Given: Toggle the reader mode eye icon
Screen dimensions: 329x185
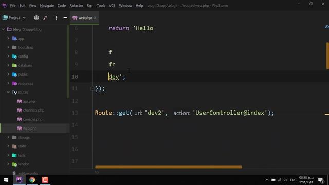Looking at the screenshot, I should coord(327,27).
